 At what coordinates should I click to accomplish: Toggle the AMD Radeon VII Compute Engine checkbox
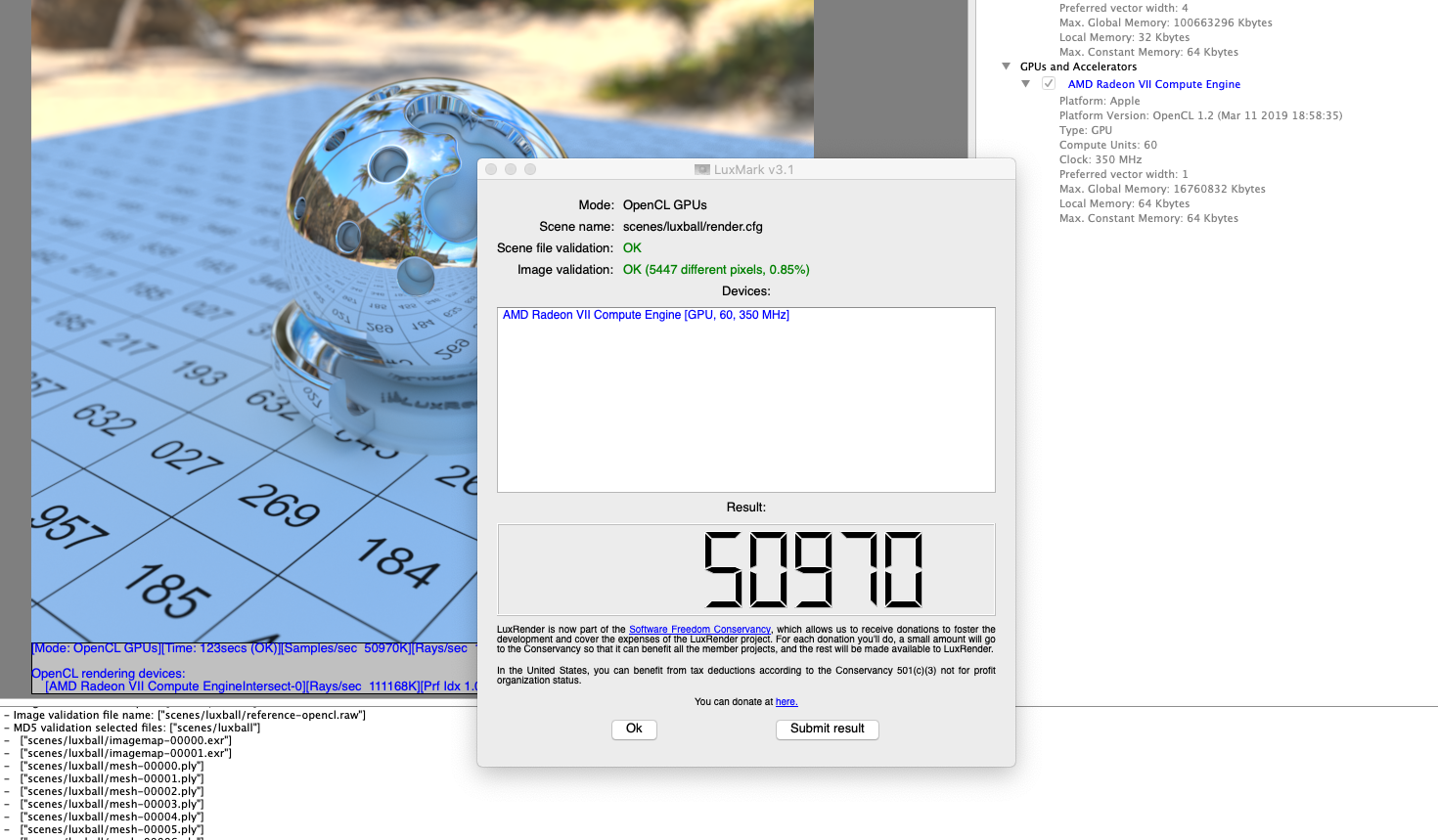(1049, 84)
